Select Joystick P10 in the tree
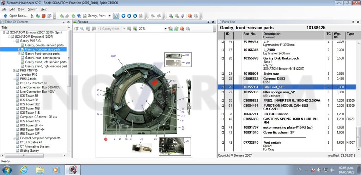The width and height of the screenshot is (361, 175). click(x=29, y=75)
